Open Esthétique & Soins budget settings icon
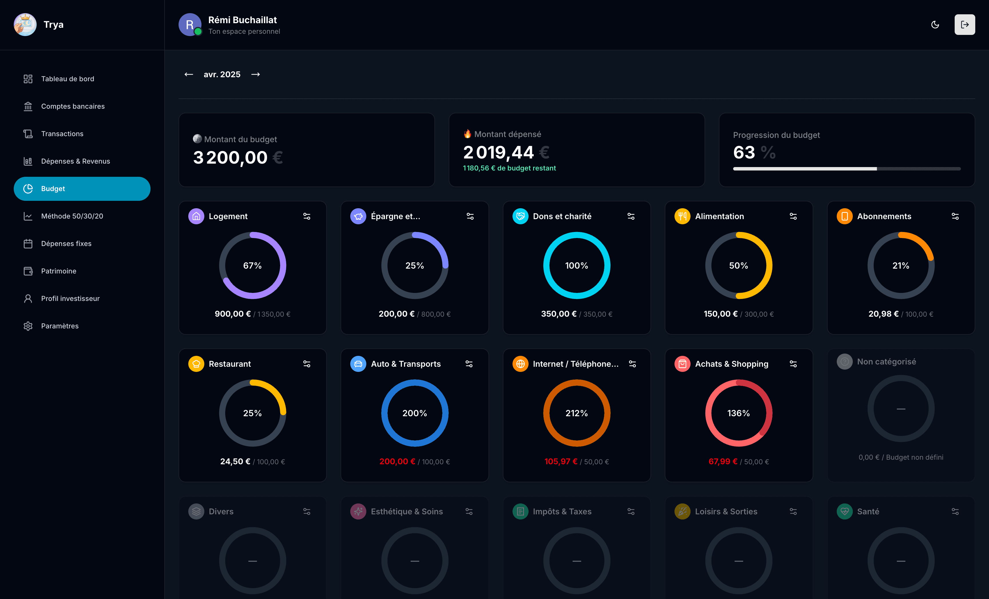Image resolution: width=989 pixels, height=599 pixels. [x=469, y=511]
